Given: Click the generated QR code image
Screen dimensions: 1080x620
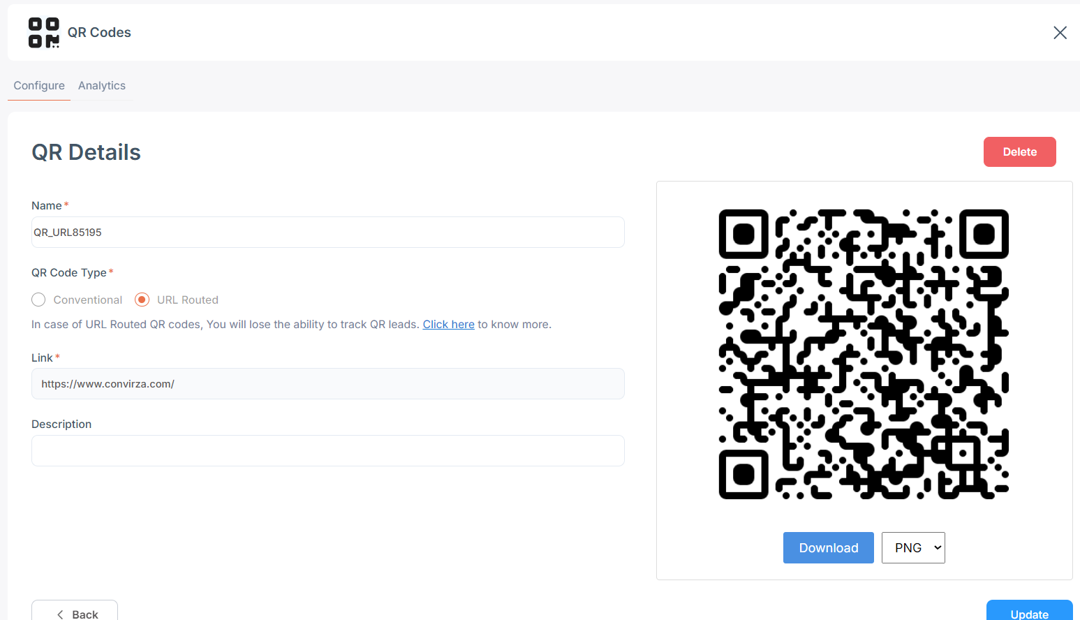Looking at the screenshot, I should [x=864, y=354].
